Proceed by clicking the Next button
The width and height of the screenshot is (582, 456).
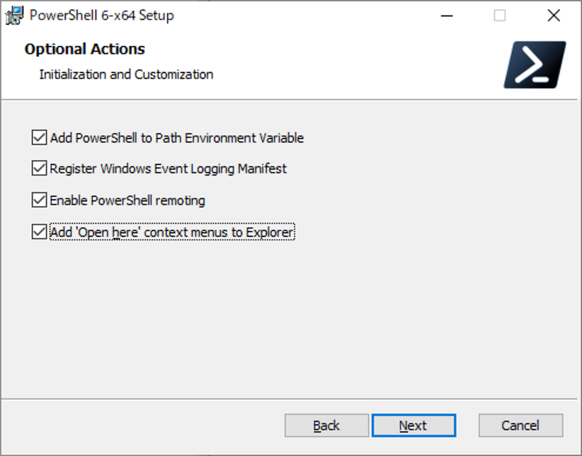(x=414, y=426)
